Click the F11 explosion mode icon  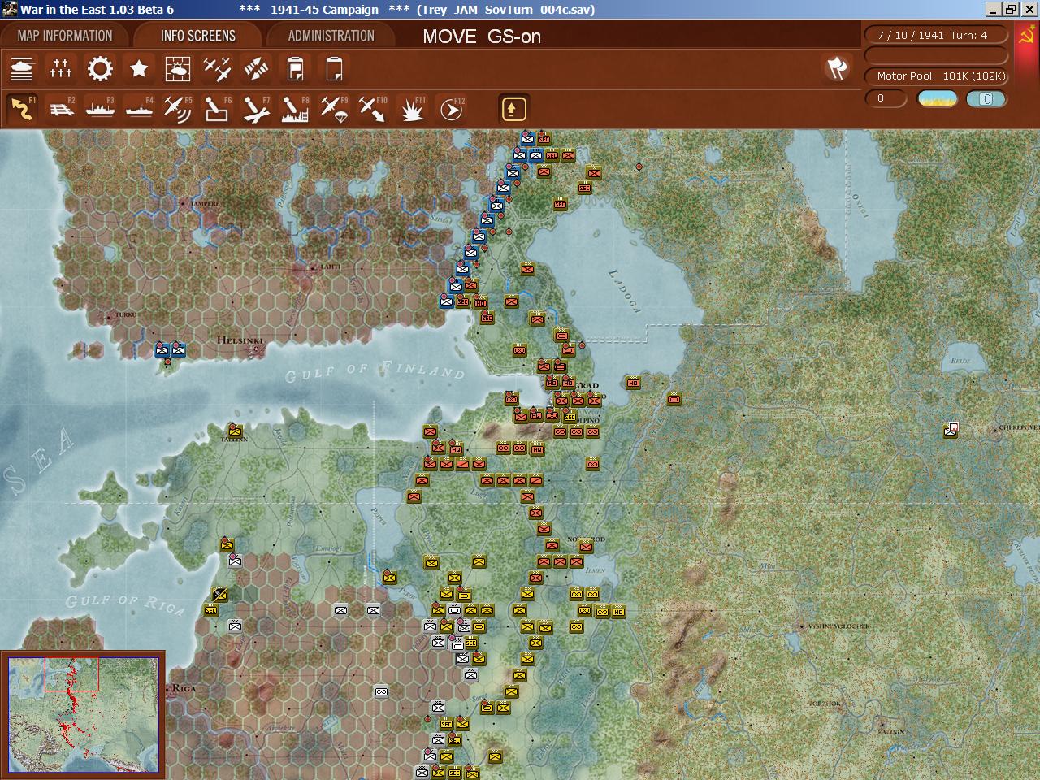pyautogui.click(x=412, y=109)
